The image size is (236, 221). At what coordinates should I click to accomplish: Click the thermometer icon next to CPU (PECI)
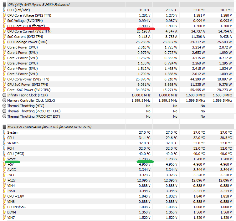4,154
